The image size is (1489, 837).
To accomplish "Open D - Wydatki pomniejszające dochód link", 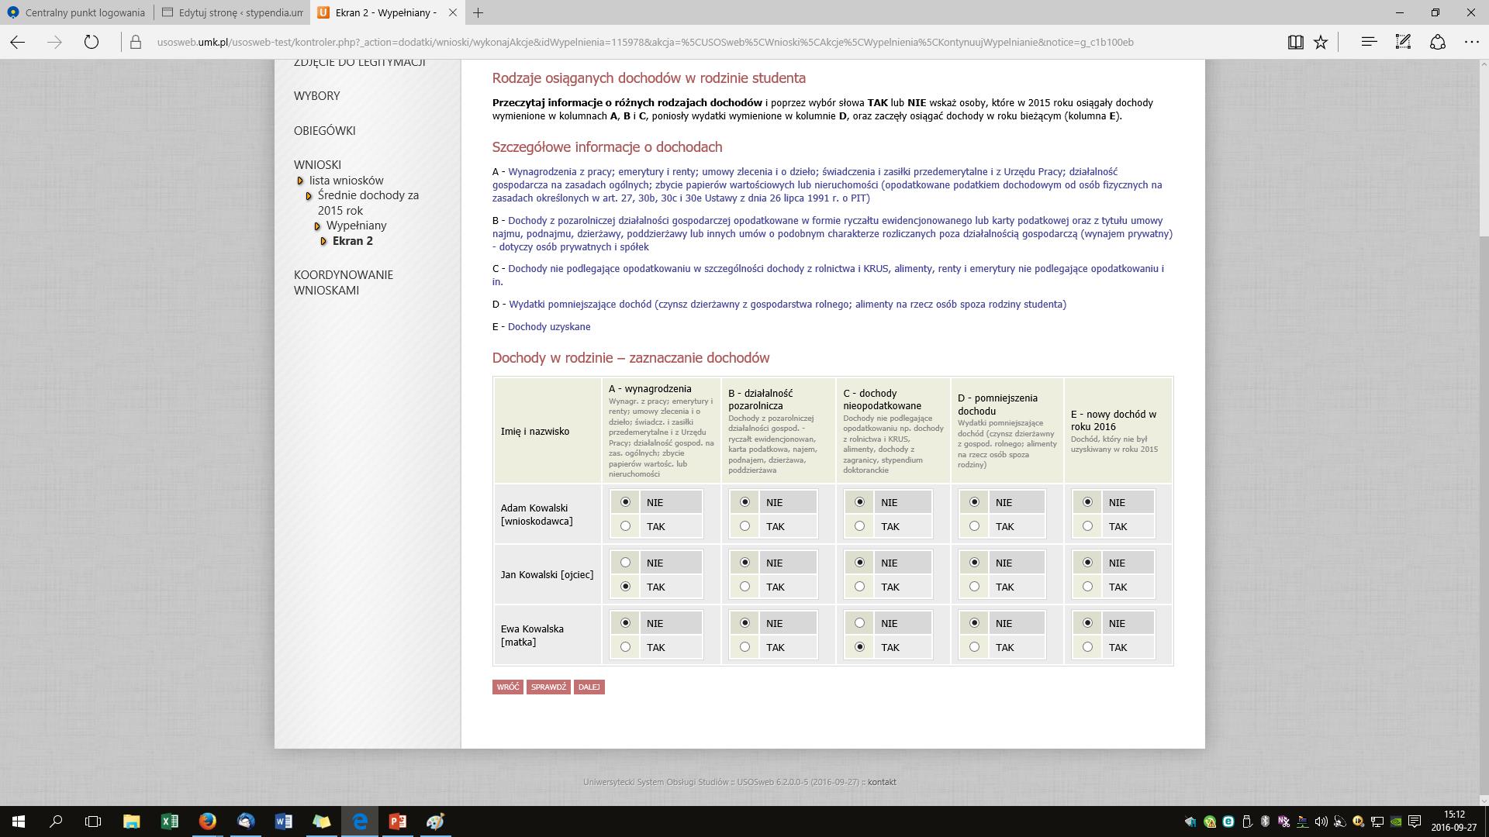I will pyautogui.click(x=787, y=305).
